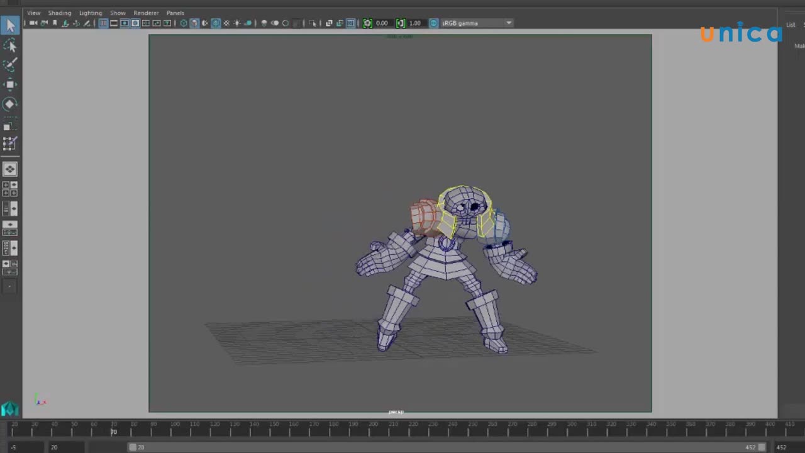Click the Maya logo icon bottom-left

pyautogui.click(x=10, y=410)
